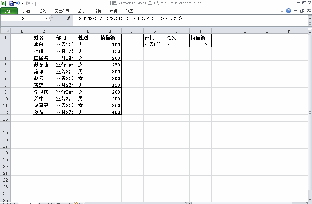
Task: Click the Save icon on Quick Access Toolbar
Action: pos(11,3)
